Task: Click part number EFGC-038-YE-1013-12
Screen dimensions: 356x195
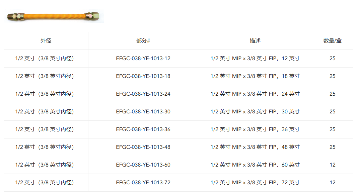Action: [143, 59]
